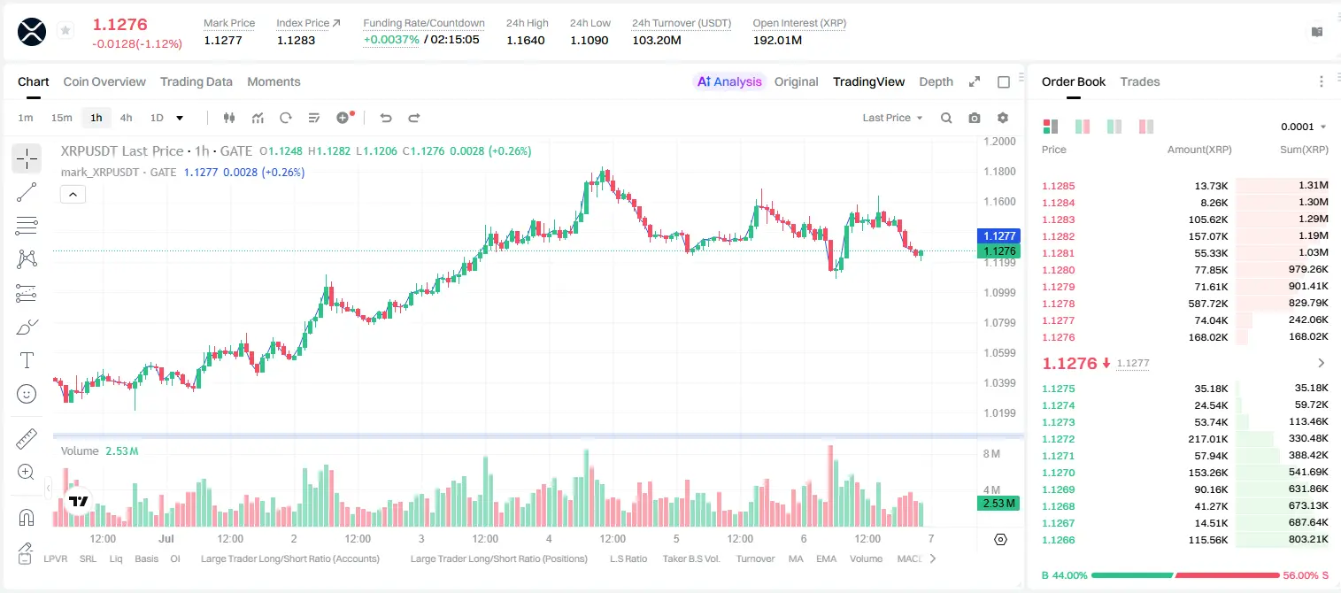Toggle the favorite star next to price

66,31
